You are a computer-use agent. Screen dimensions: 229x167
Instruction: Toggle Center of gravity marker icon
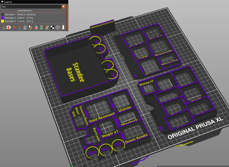pos(52,27)
